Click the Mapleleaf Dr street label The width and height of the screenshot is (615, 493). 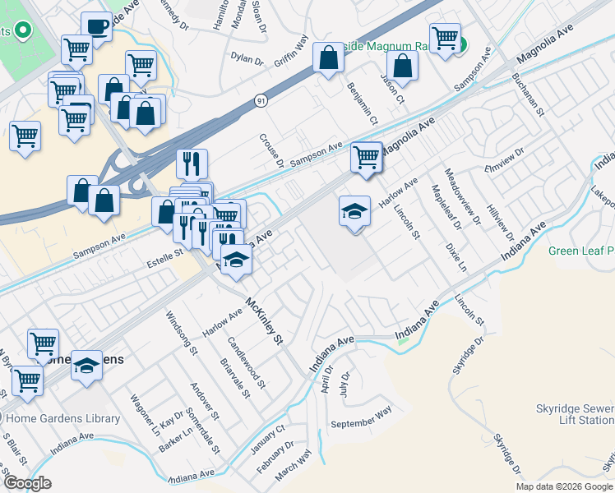pos(446,207)
